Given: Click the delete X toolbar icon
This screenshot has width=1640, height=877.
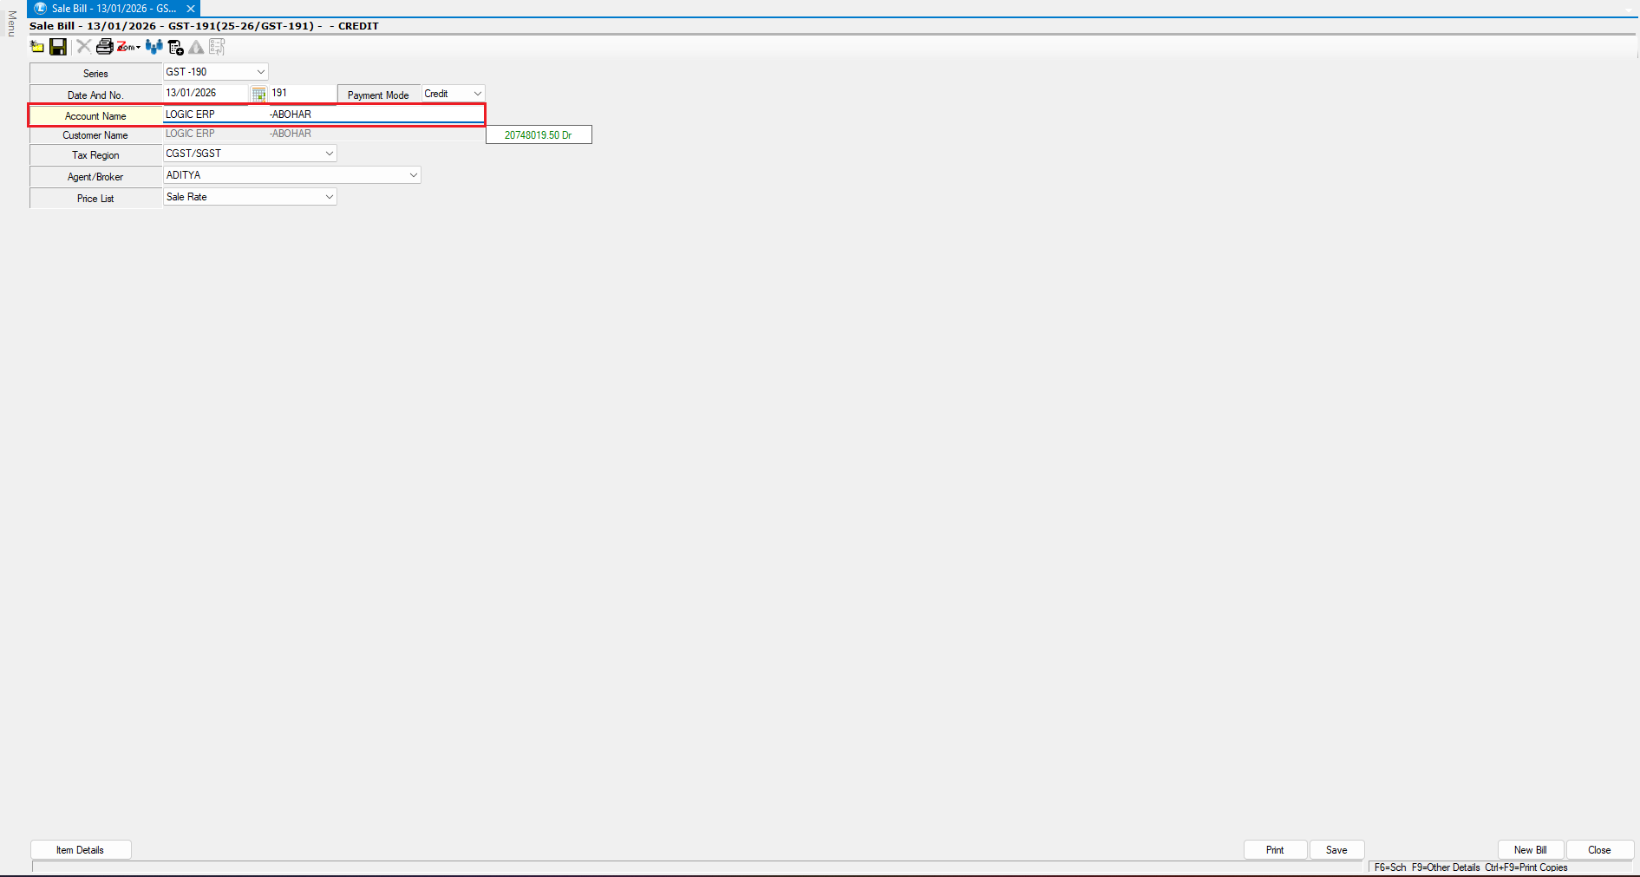Looking at the screenshot, I should pyautogui.click(x=83, y=47).
